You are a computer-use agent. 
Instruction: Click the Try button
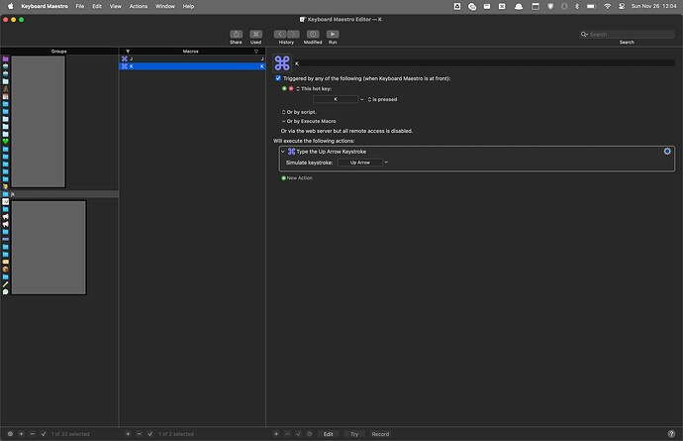pyautogui.click(x=354, y=434)
